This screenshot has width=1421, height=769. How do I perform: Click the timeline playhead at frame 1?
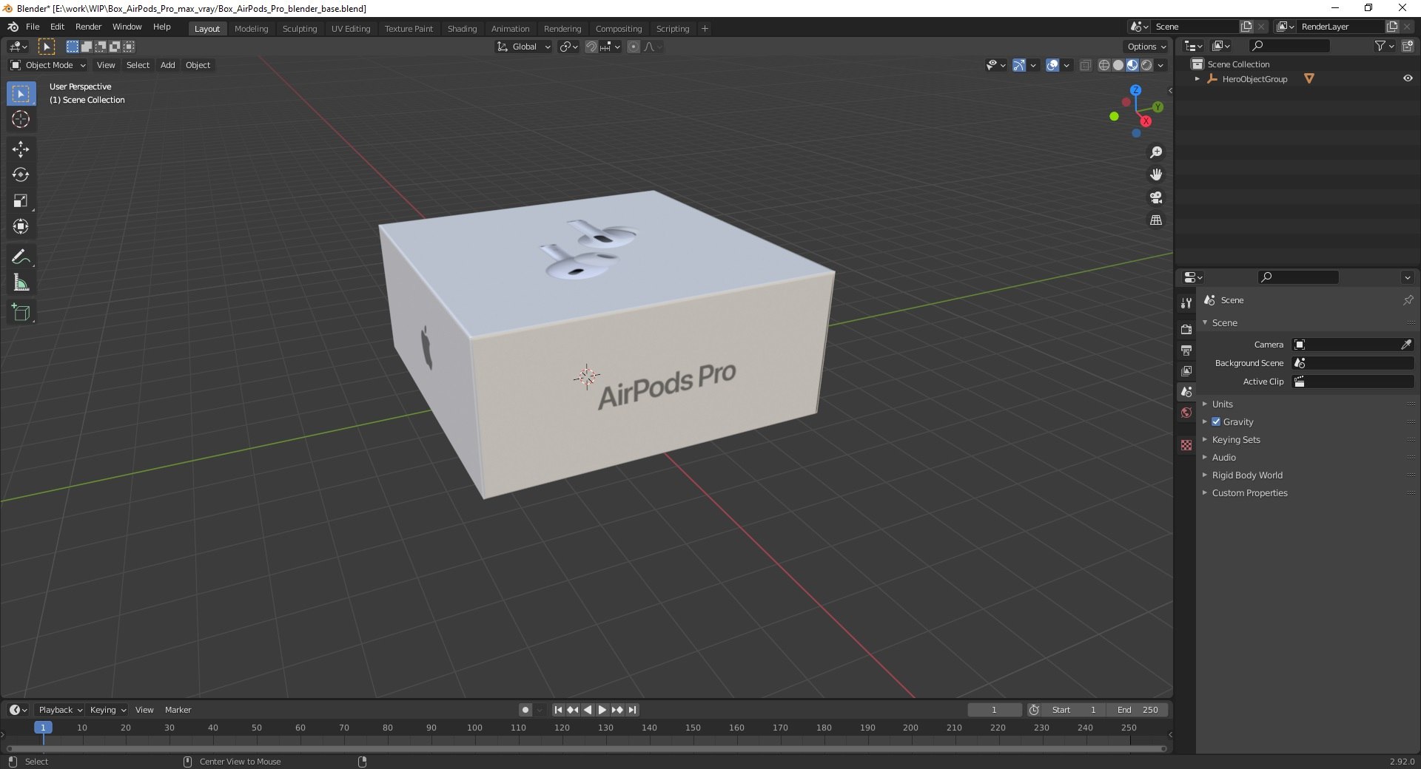point(43,728)
